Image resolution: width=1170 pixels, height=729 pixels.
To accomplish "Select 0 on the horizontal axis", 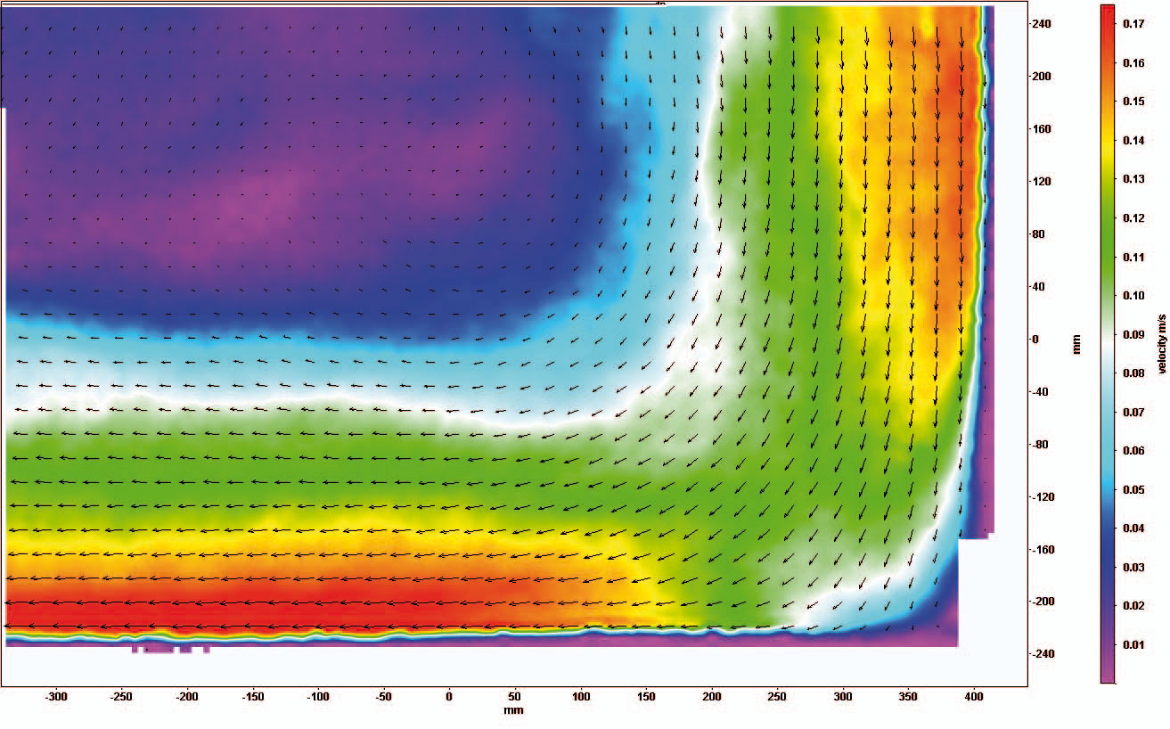I will click(x=449, y=697).
